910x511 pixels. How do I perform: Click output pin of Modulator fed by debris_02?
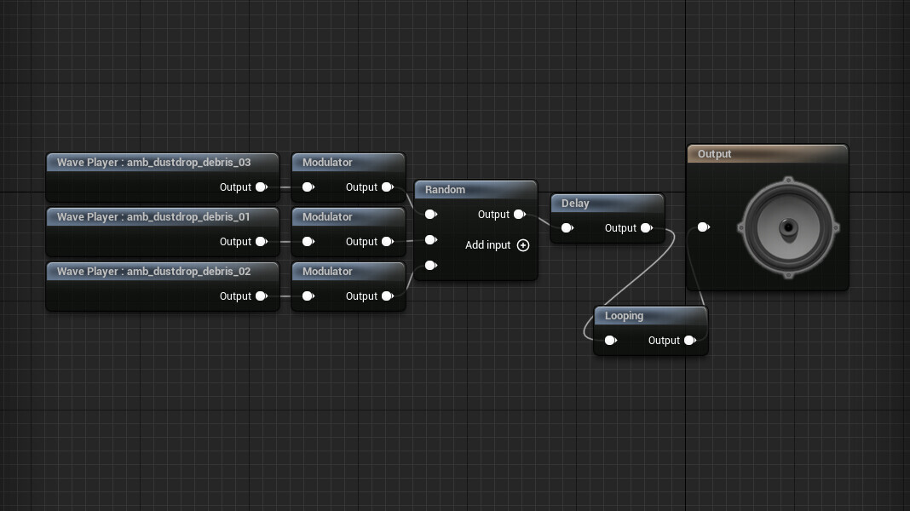tap(387, 296)
